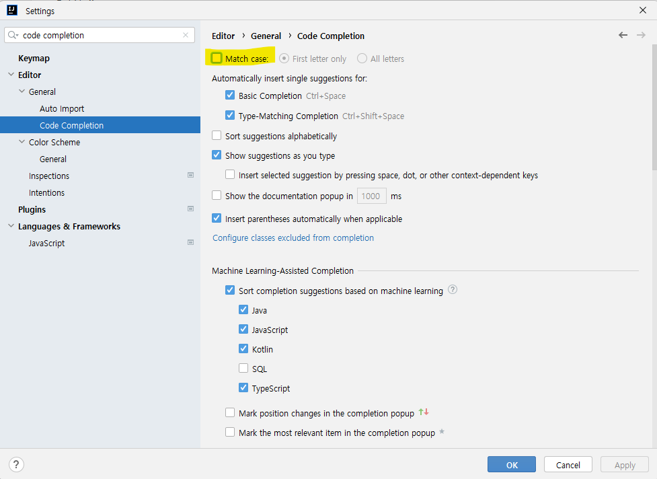Uncheck Basic Completion auto-insert
The image size is (657, 479).
tap(230, 95)
